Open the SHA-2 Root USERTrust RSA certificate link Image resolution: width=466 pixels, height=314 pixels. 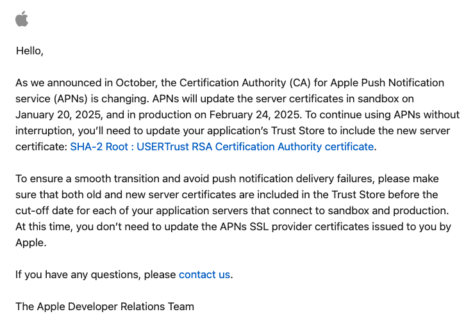click(222, 147)
